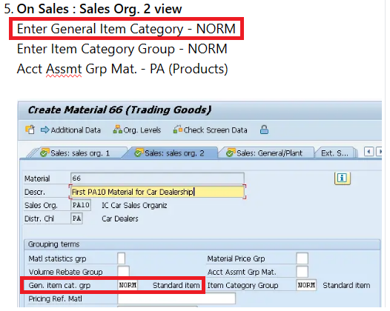The height and width of the screenshot is (311, 390).
Task: Click the Material Price Grp field
Action: (303, 258)
